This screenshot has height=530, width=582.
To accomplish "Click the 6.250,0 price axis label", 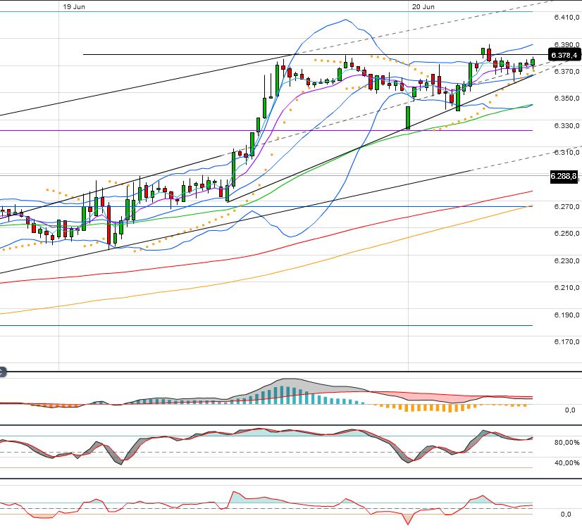I will pyautogui.click(x=566, y=234).
